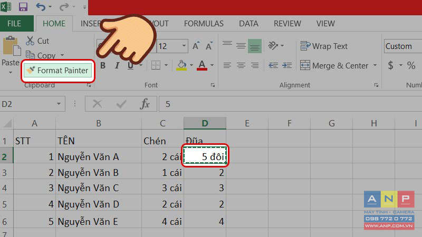The height and width of the screenshot is (237, 422).
Task: Open Customize Quick Access Toolbar dropdown
Action: tap(84, 7)
